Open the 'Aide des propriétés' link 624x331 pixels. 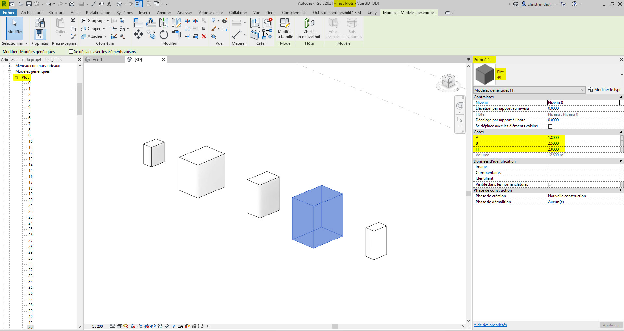coord(490,325)
